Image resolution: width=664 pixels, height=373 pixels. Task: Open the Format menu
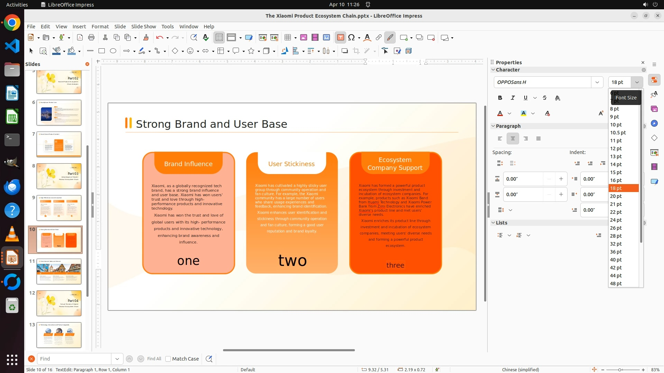100,27
